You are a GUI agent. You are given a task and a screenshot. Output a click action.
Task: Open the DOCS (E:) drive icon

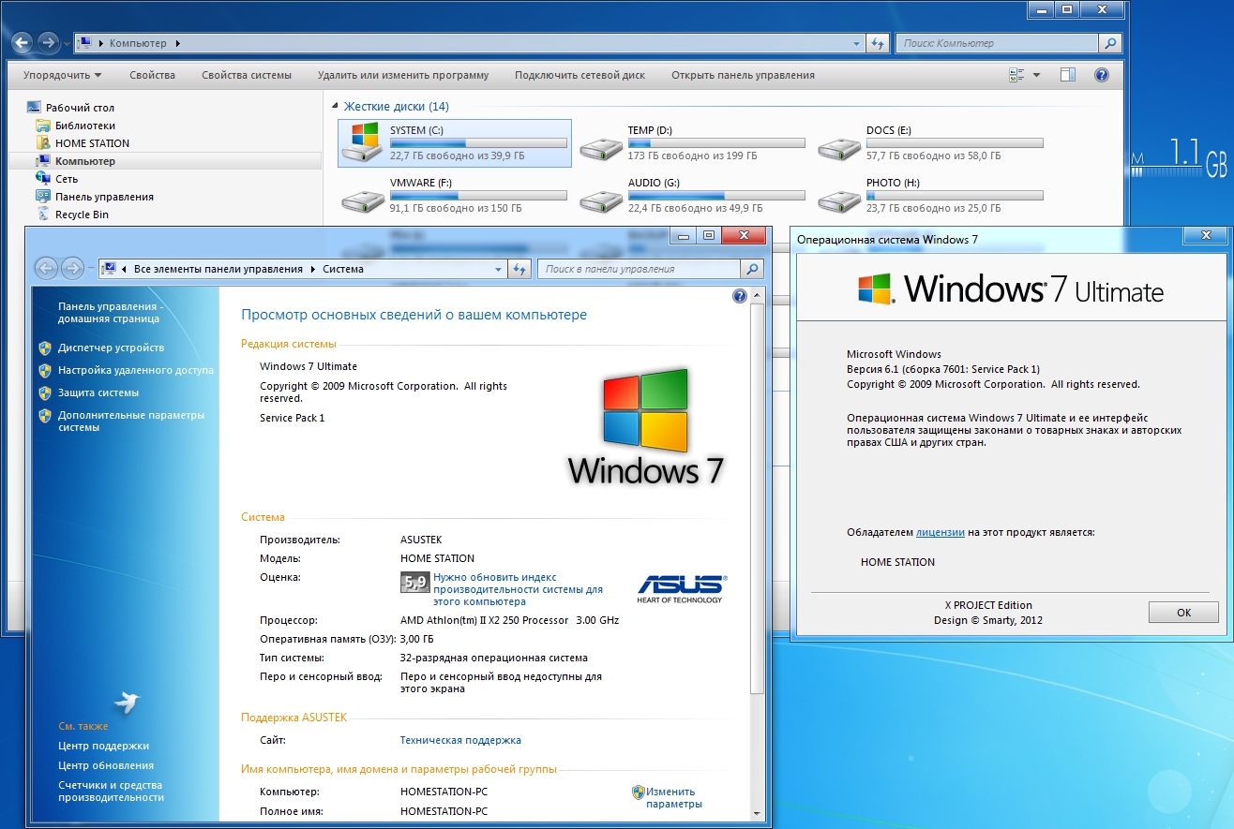tap(838, 149)
